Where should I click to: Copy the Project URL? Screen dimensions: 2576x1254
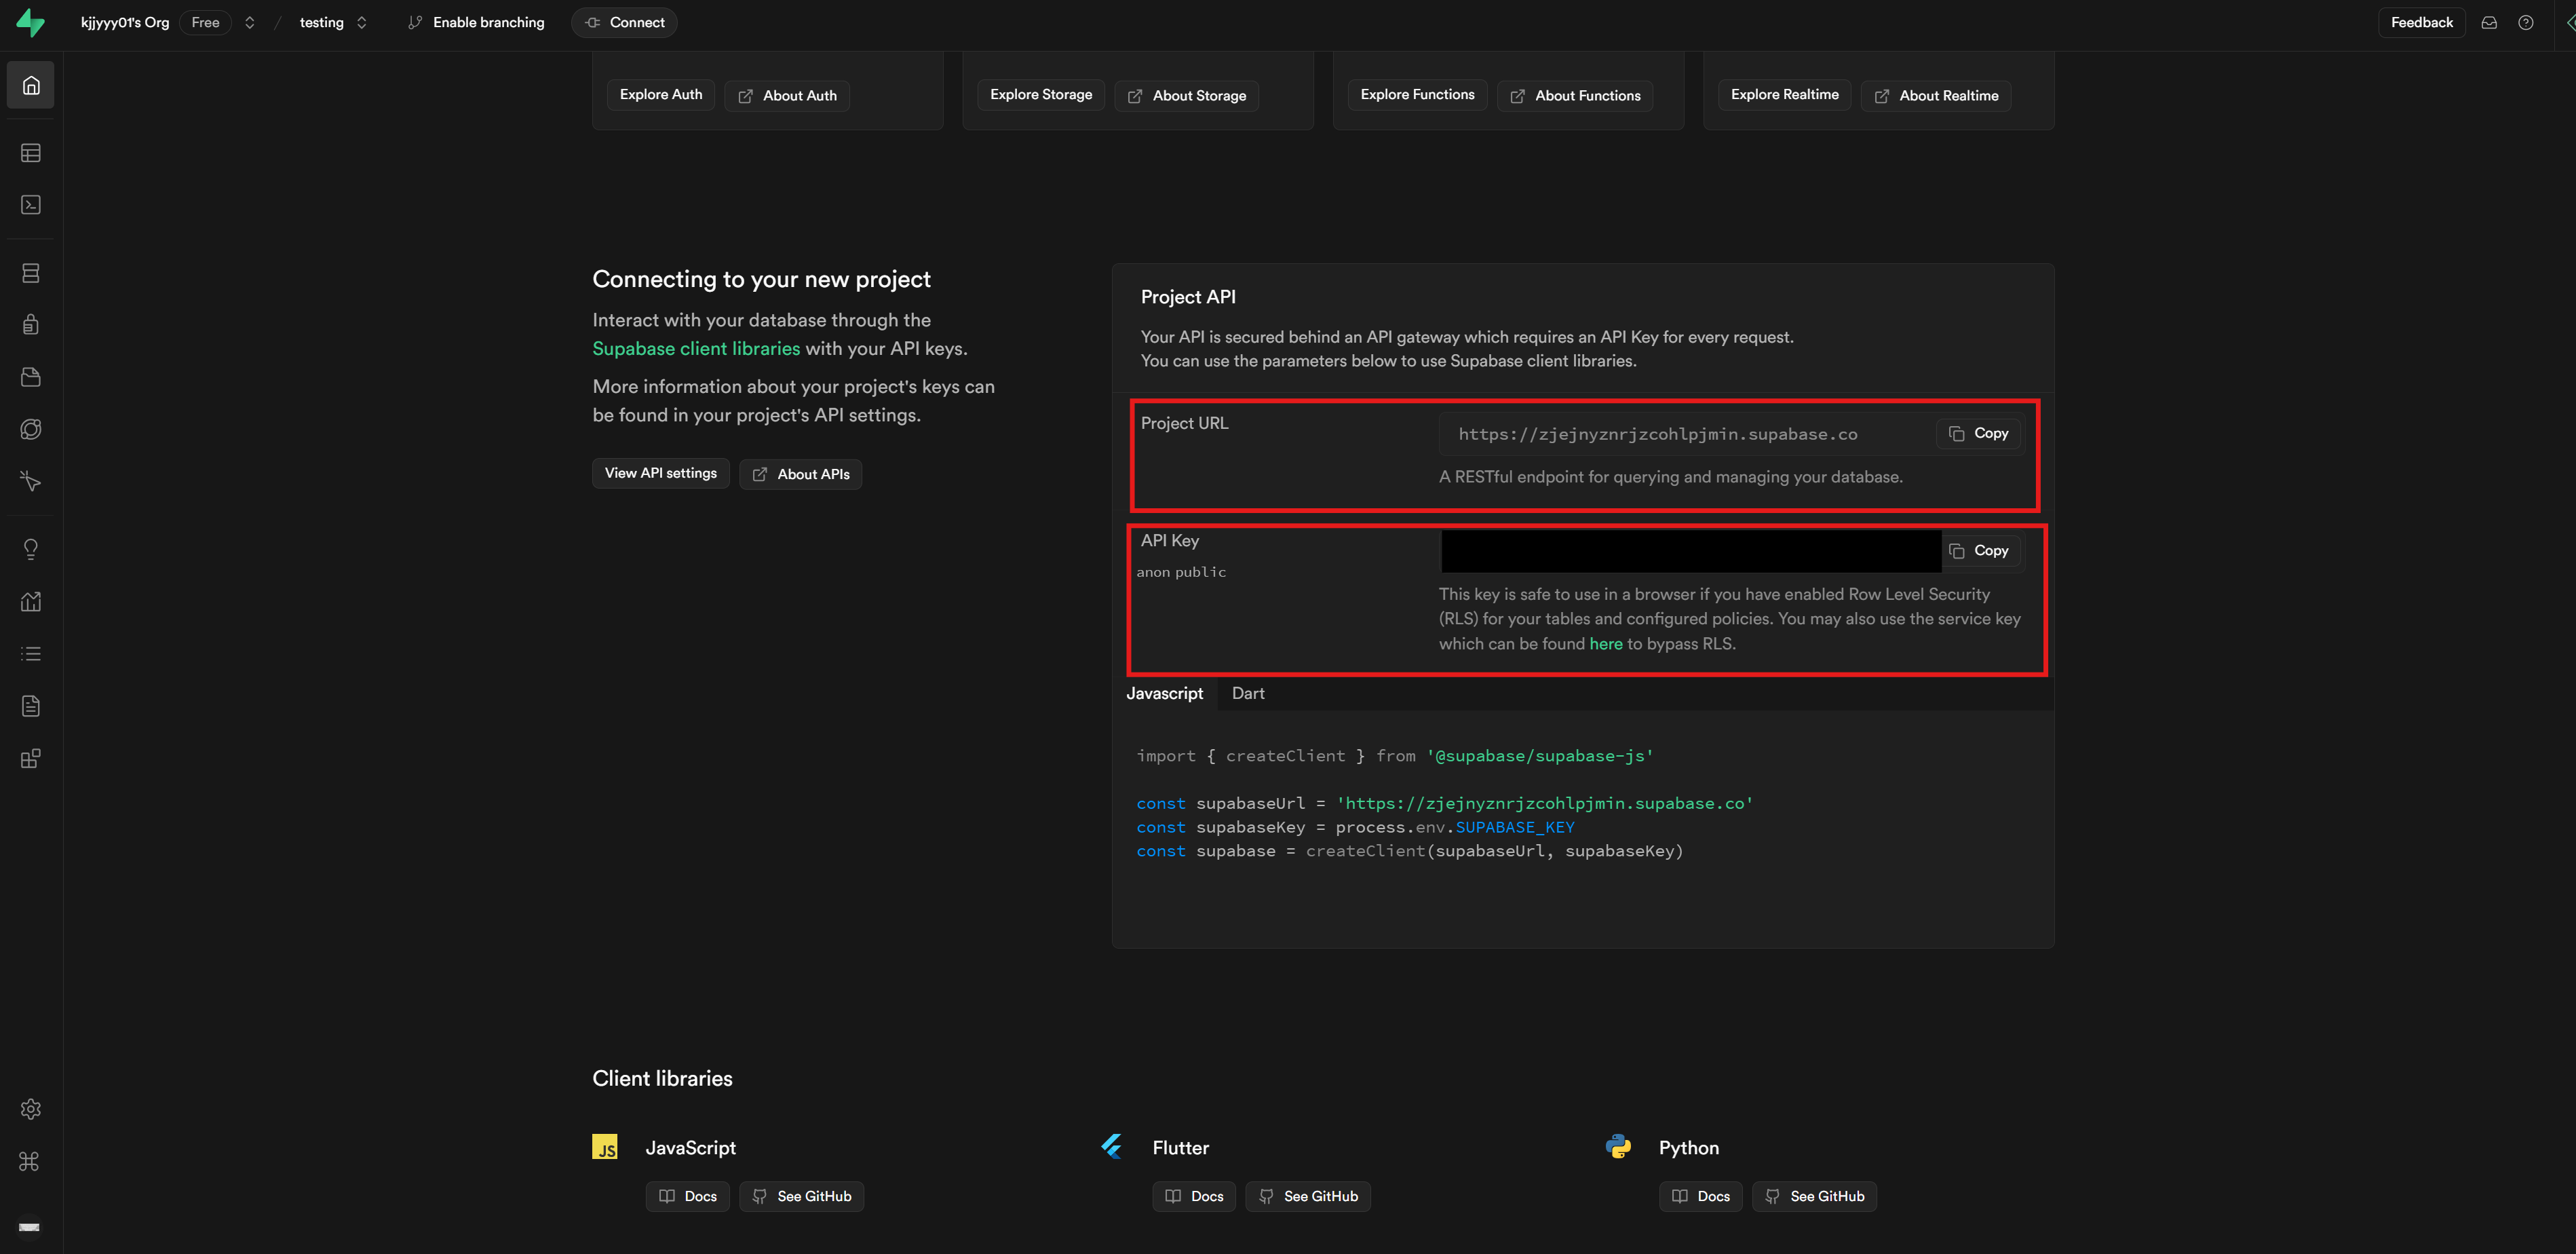pyautogui.click(x=1978, y=433)
